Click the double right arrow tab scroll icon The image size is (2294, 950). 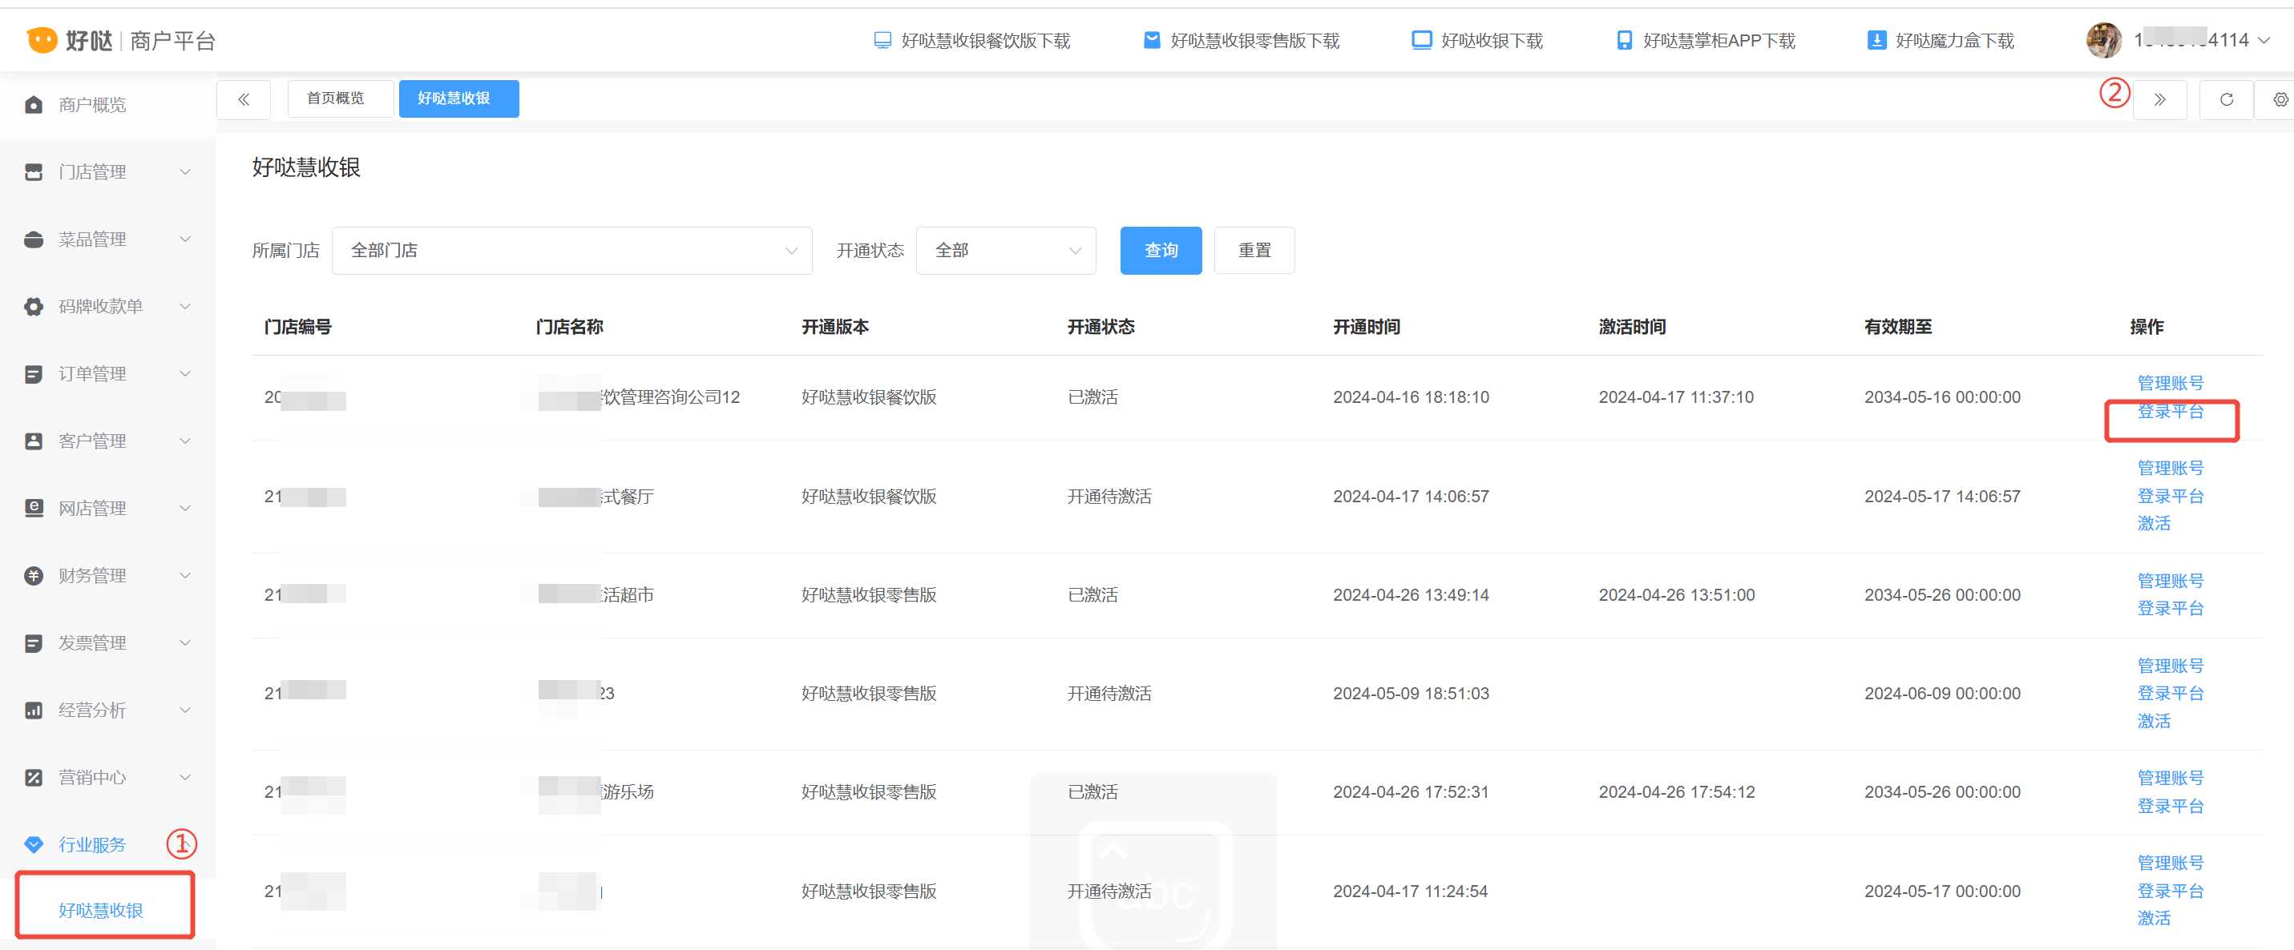(x=2159, y=99)
